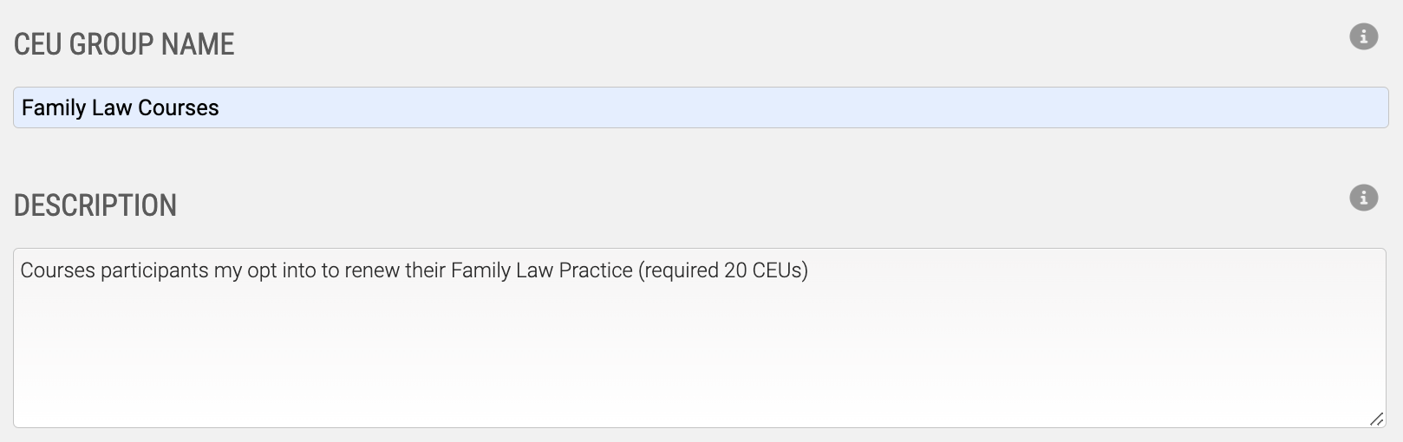Set cursor on "Courses" in group name field
Viewport: 1403px width, 442px height.
coord(179,108)
